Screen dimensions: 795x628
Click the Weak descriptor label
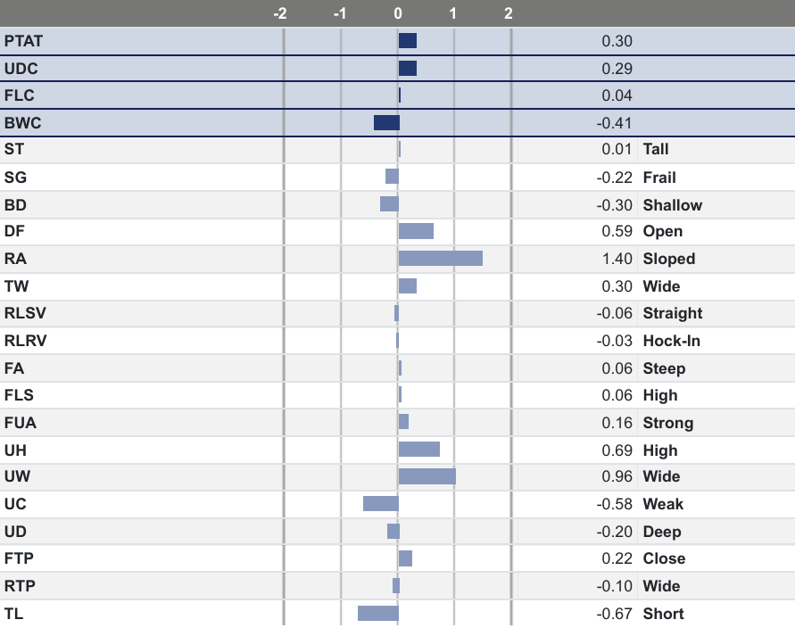[x=663, y=504]
